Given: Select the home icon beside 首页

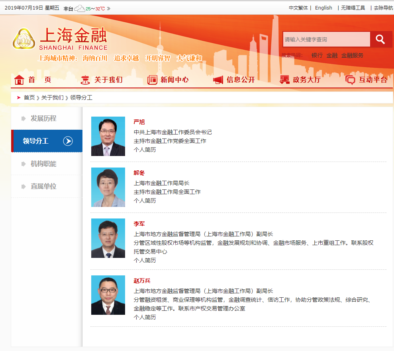Looking at the screenshot, I should 19,80.
